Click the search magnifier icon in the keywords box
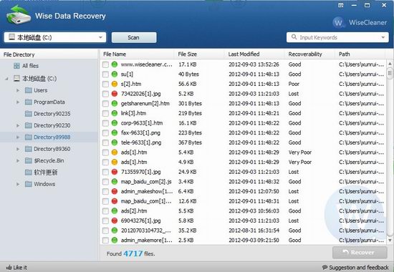The height and width of the screenshot is (272, 394). click(x=294, y=37)
